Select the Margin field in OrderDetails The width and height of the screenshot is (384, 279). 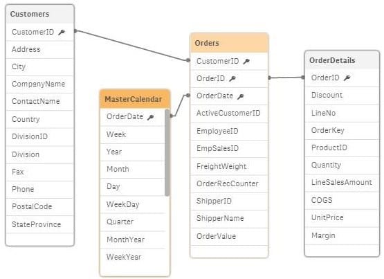[342, 235]
